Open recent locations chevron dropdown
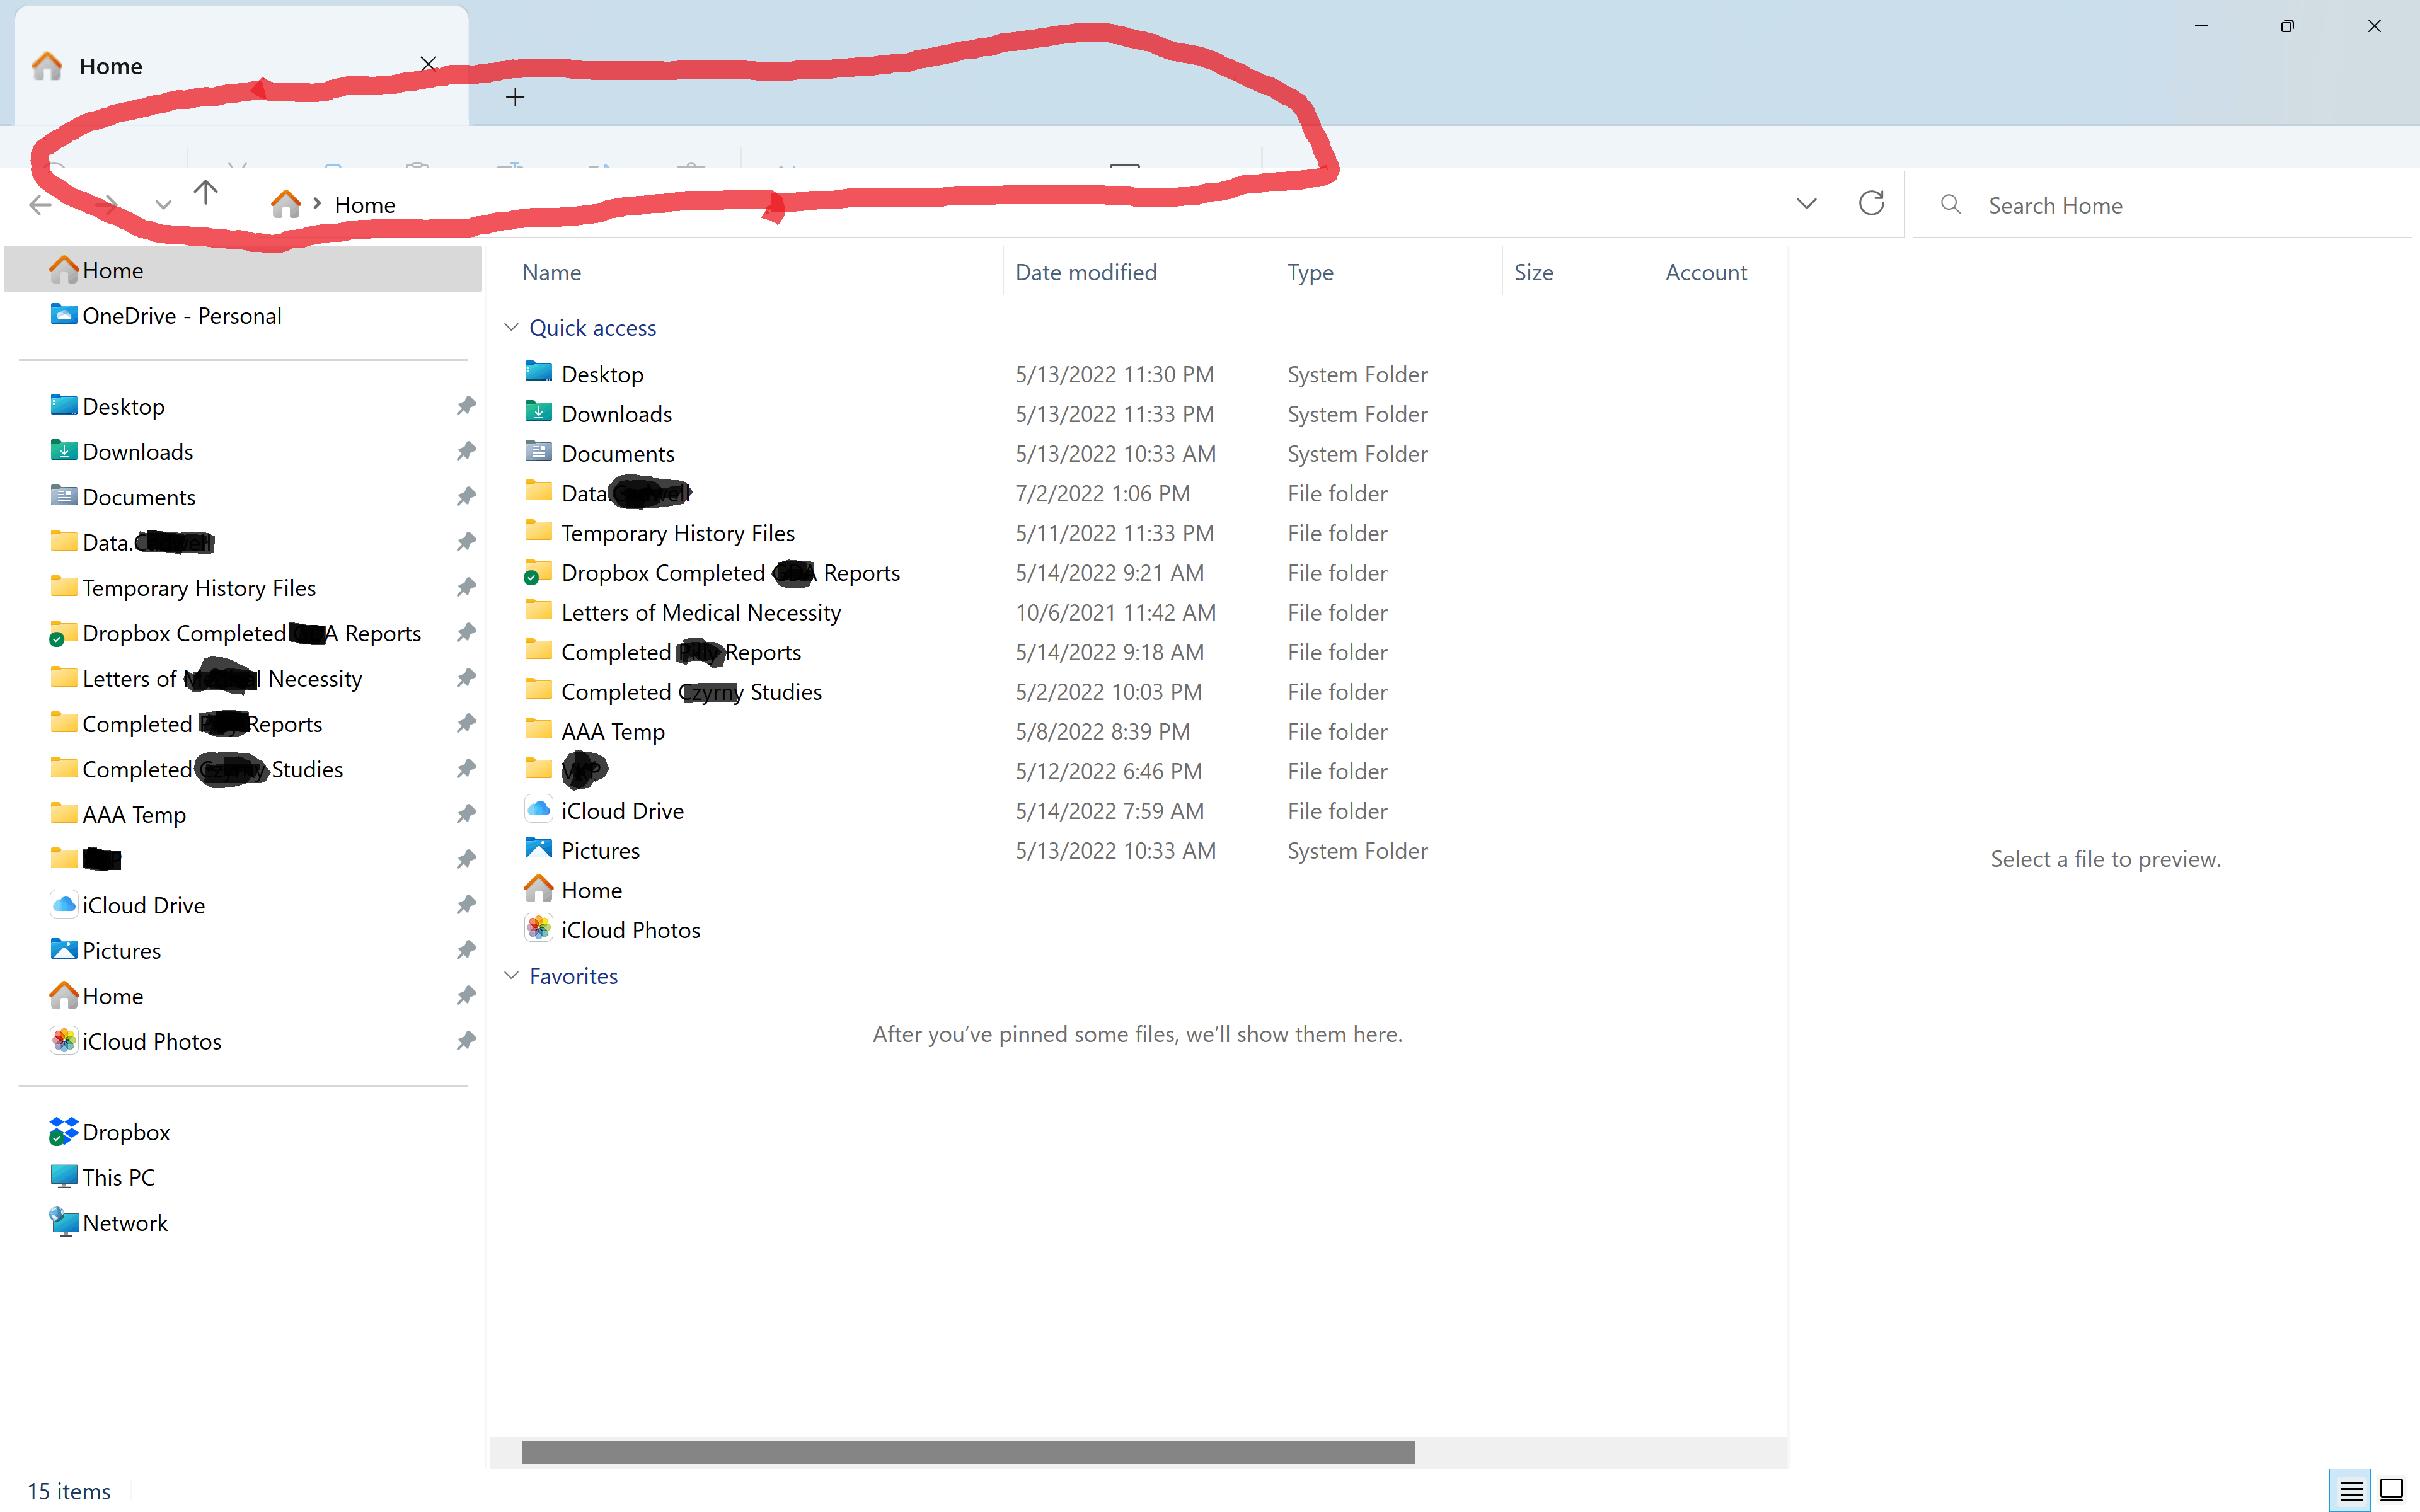The image size is (2420, 1512). point(163,205)
